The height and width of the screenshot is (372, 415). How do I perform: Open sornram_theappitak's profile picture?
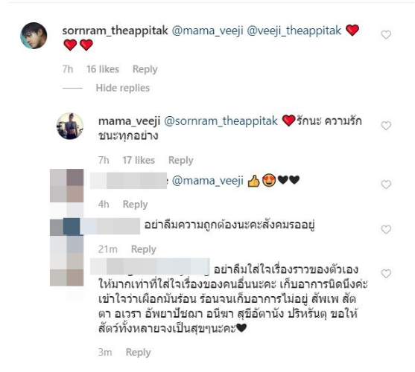34,36
